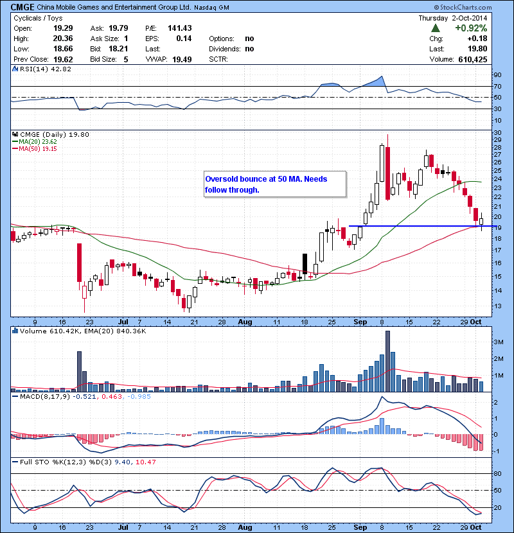Click the EPS value 0.14
Viewport: 514px width, 533px height.
click(x=184, y=39)
